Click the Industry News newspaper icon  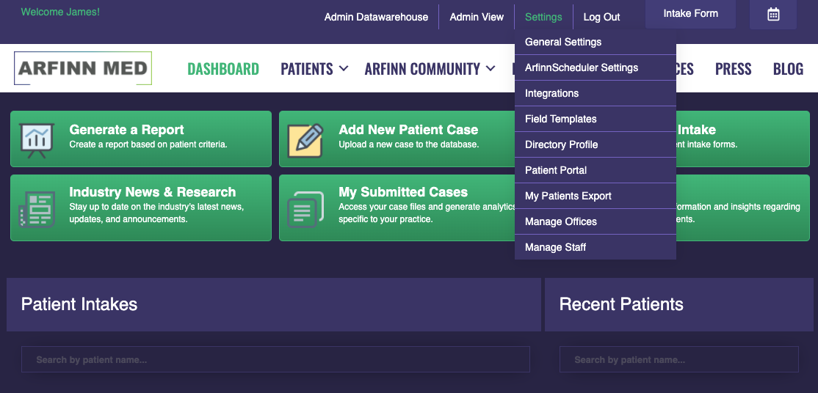(x=37, y=209)
